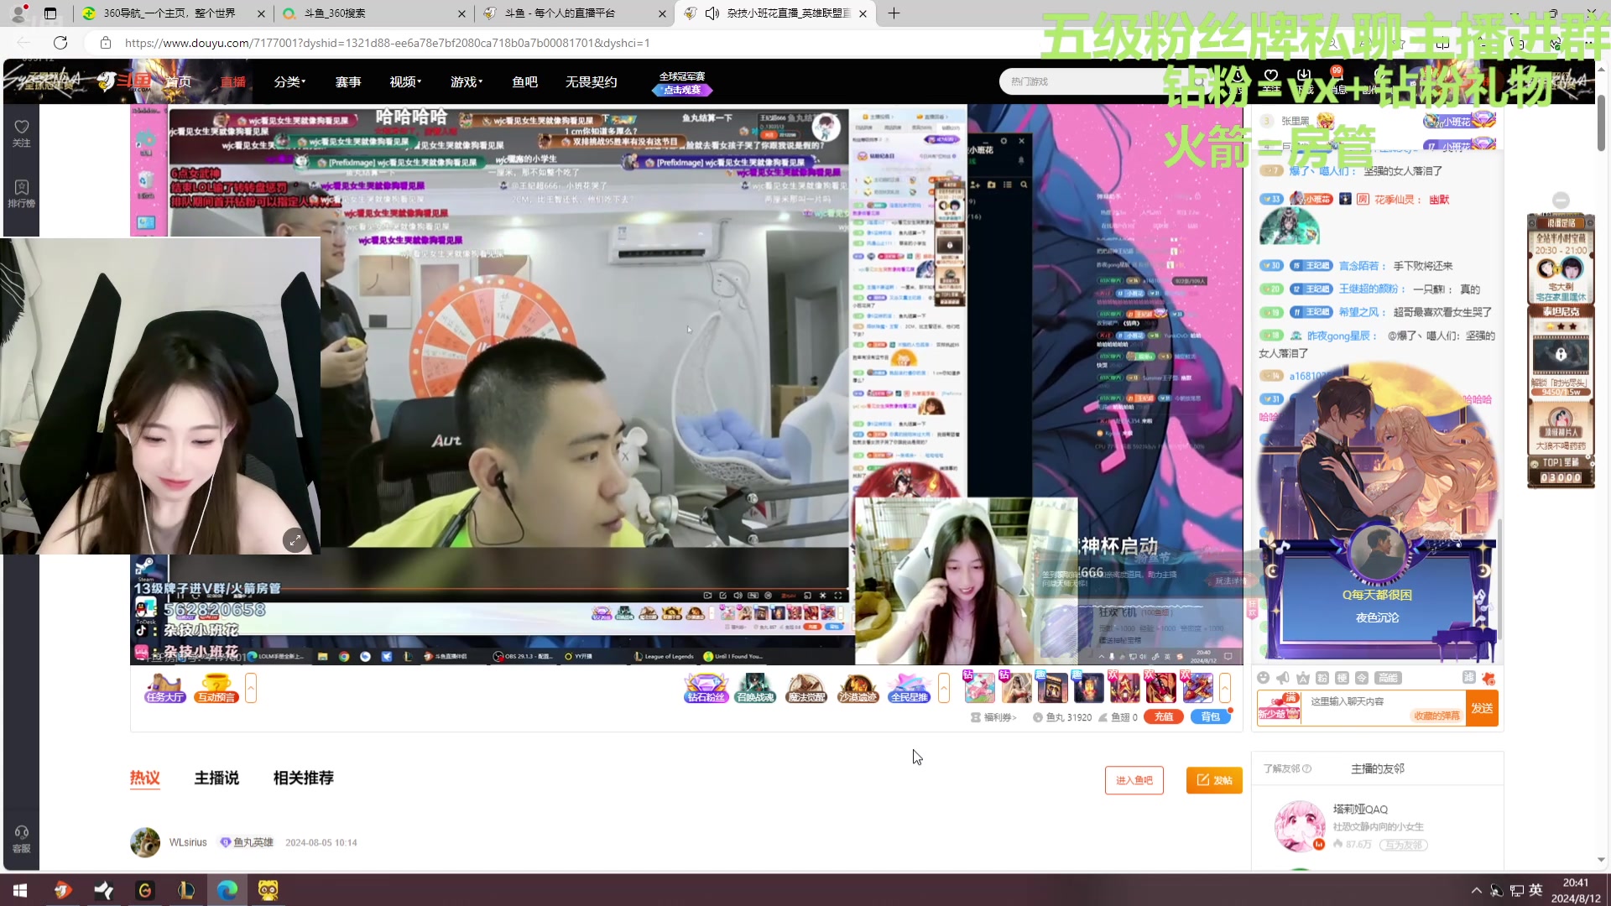Click the 发送 send button
This screenshot has height=906, width=1611.
pos(1482,708)
